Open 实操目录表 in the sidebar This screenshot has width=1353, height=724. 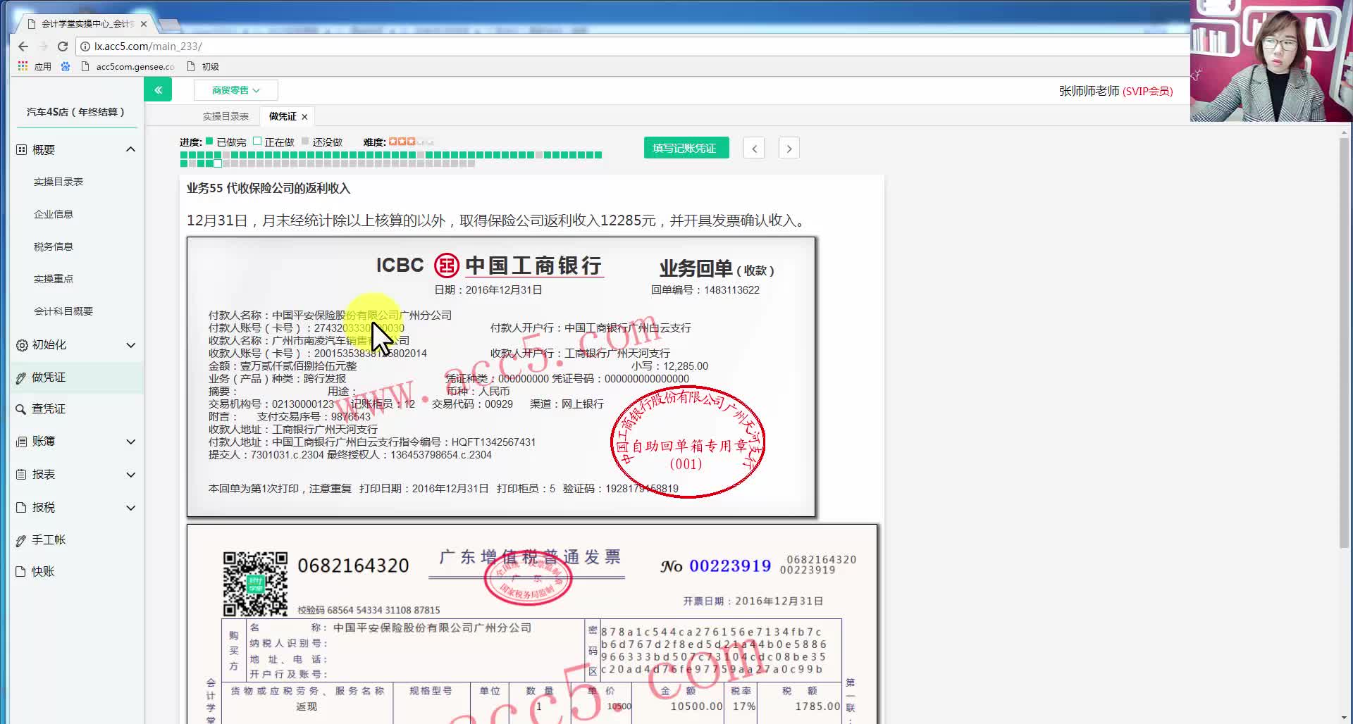58,182
